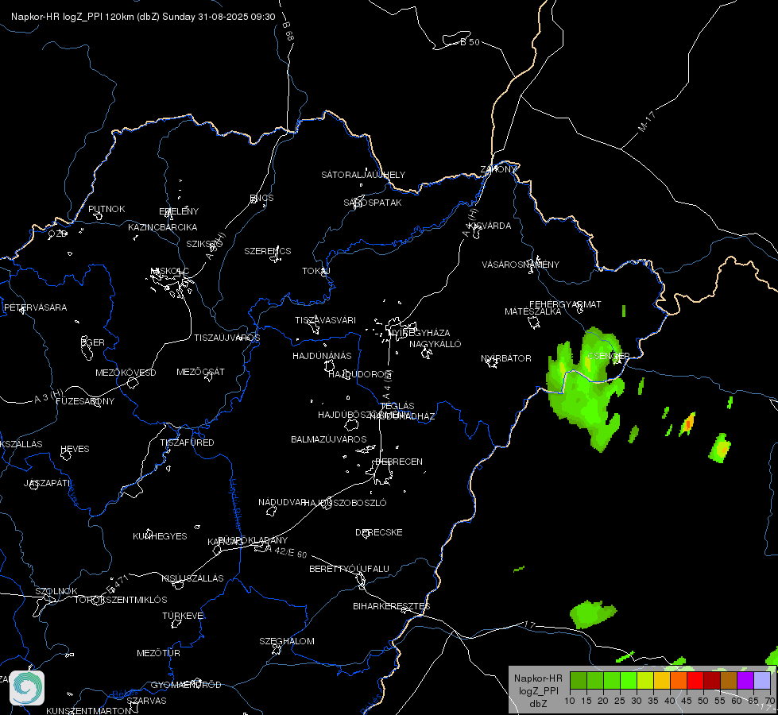This screenshot has width=778, height=715.
Task: Select the TISZAÚJVÁROS label
Action: pos(226,338)
